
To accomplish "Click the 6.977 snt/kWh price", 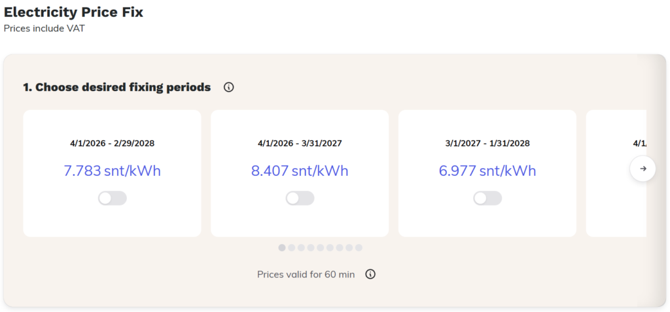I will [487, 171].
